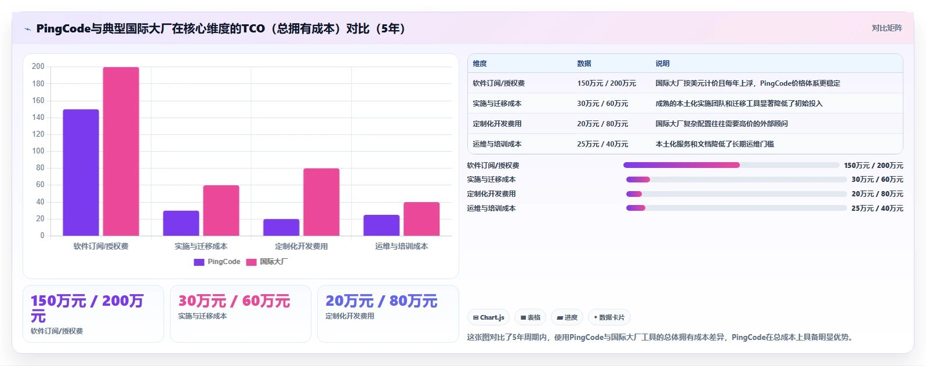This screenshot has height=366, width=926.
Task: Open the 150万元 / 200万元 data card
Action: (x=93, y=314)
